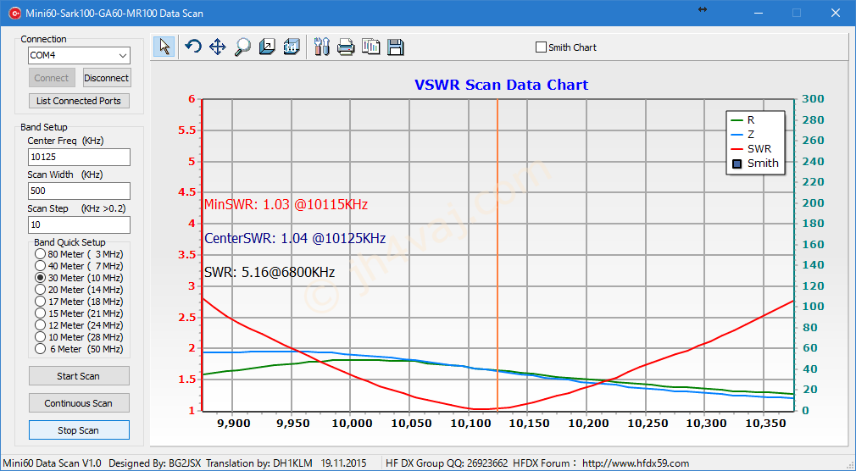Click the 300 value on right axis
Image resolution: width=856 pixels, height=471 pixels.
point(813,99)
